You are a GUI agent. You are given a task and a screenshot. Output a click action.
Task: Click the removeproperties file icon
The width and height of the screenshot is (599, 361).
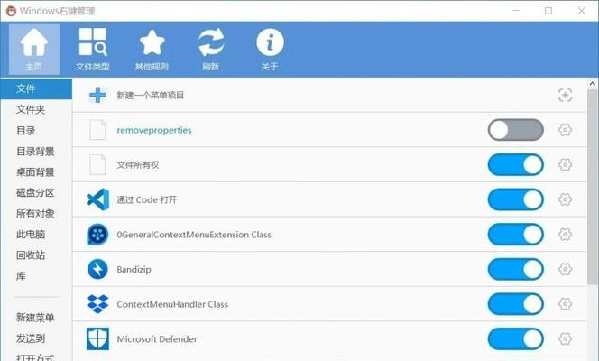point(97,130)
